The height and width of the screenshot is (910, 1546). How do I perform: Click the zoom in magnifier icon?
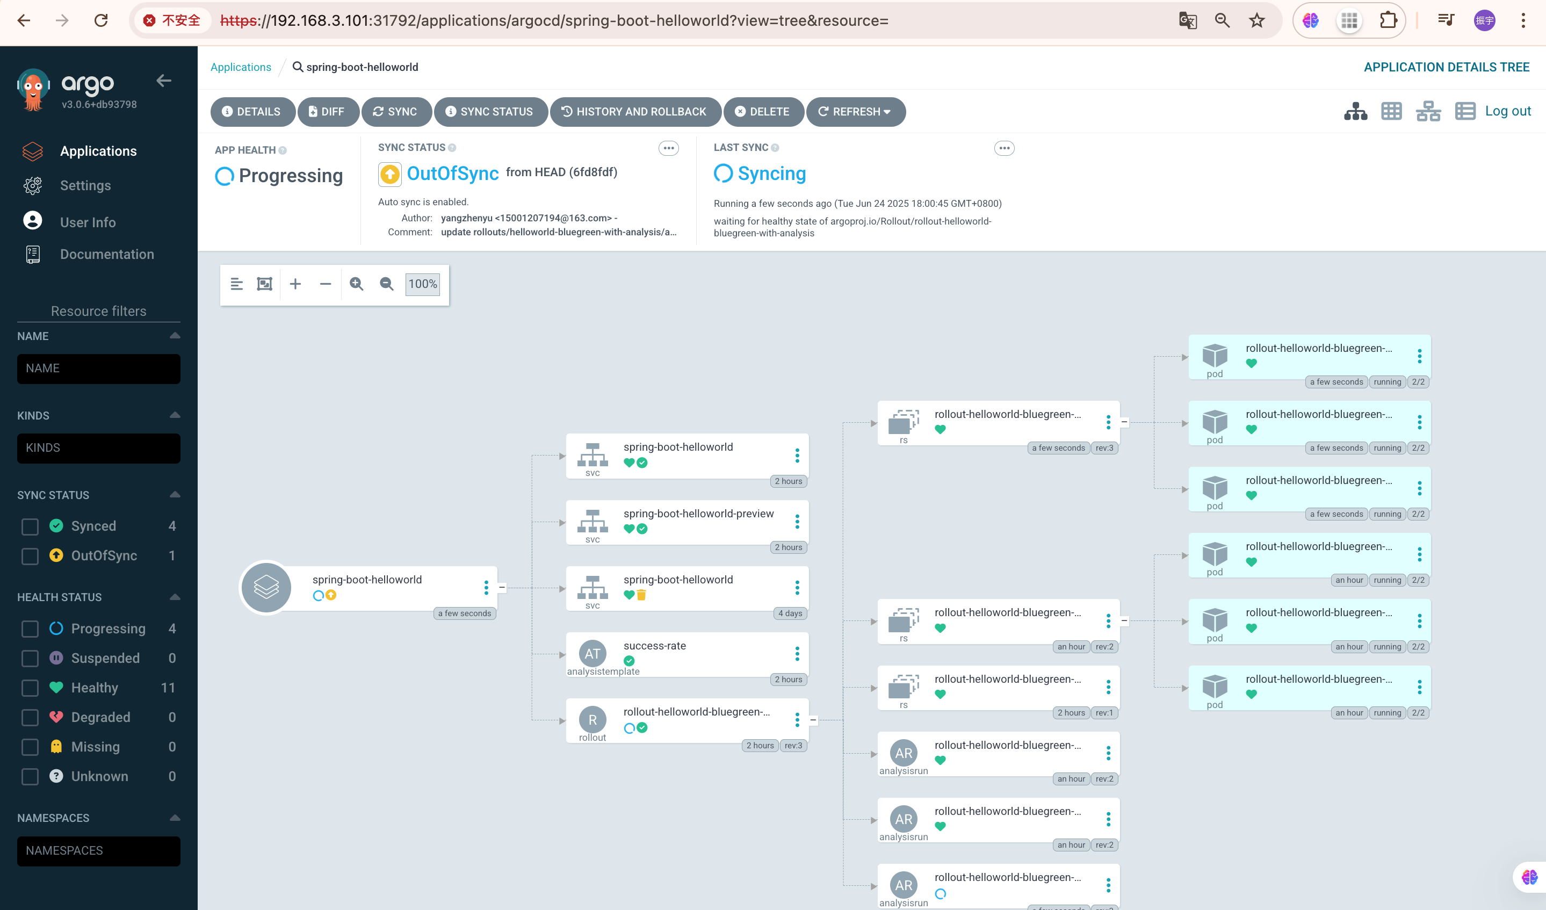(x=356, y=284)
